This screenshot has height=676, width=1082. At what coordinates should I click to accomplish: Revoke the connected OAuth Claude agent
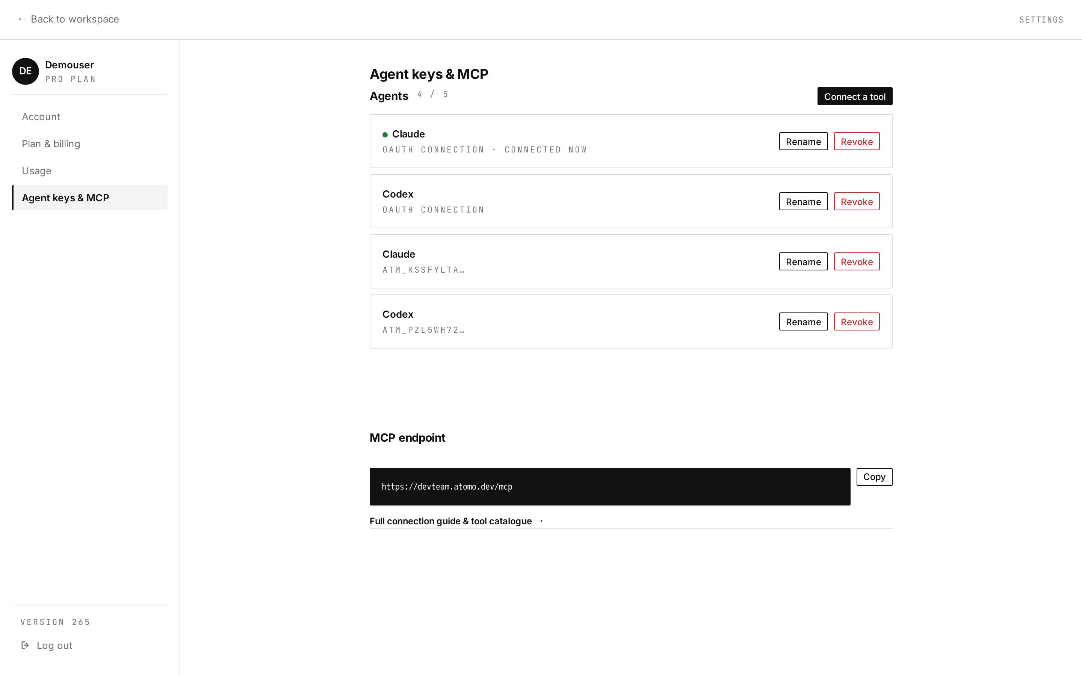[856, 141]
